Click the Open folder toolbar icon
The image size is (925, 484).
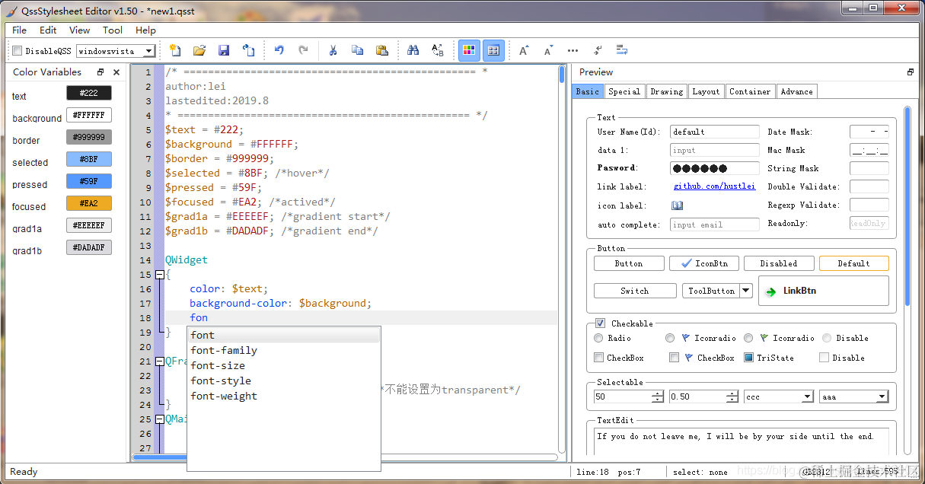[x=199, y=50]
